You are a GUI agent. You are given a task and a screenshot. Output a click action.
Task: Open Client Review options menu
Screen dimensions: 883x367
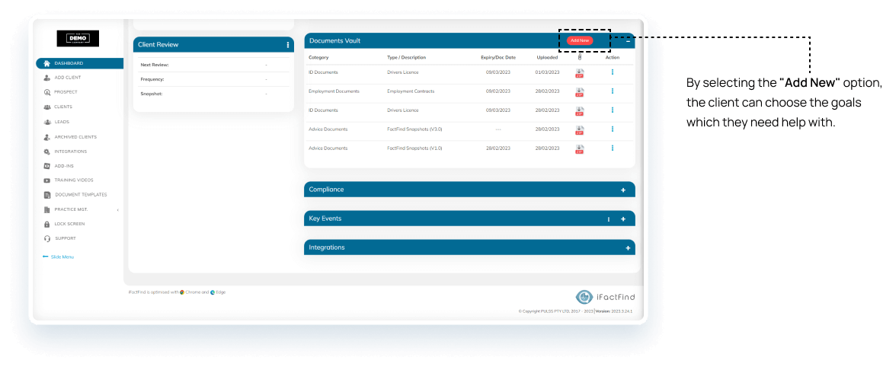288,45
